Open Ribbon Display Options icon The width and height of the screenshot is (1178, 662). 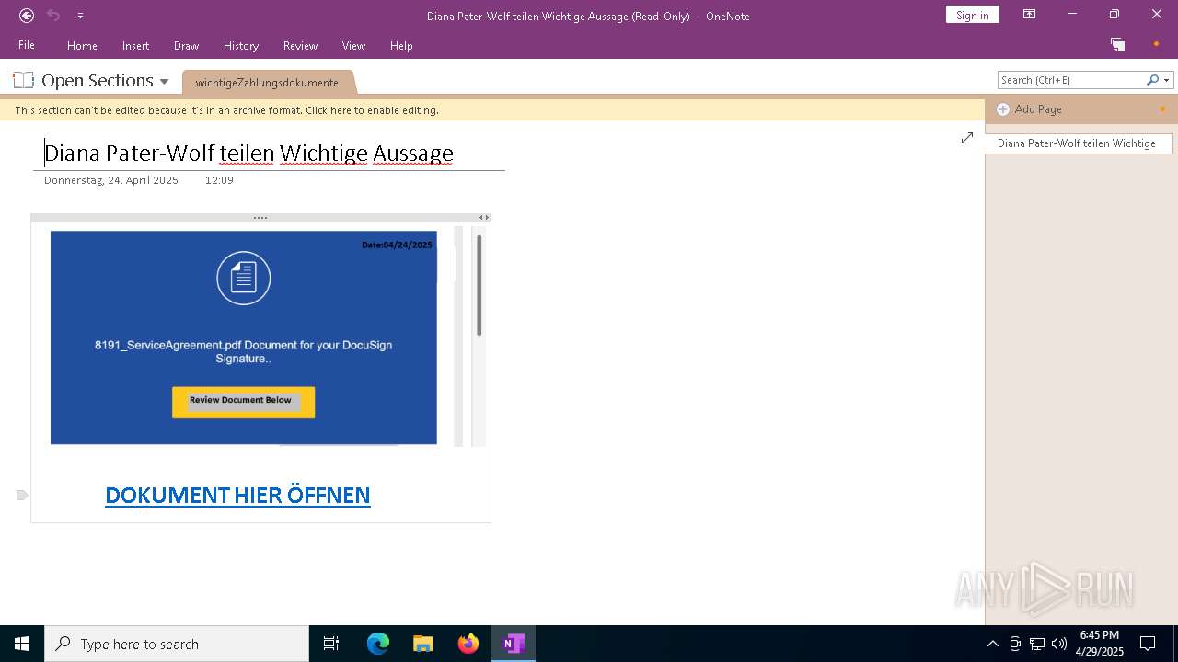pos(1029,15)
